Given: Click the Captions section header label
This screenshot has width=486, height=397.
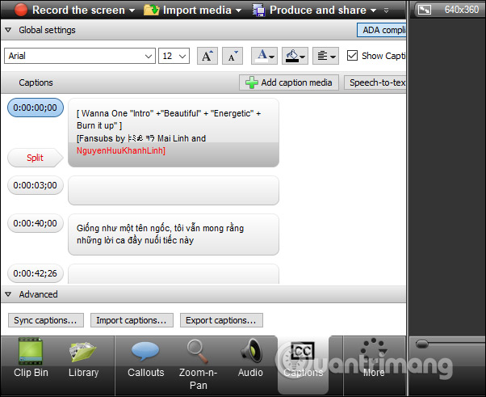Looking at the screenshot, I should pyautogui.click(x=36, y=82).
